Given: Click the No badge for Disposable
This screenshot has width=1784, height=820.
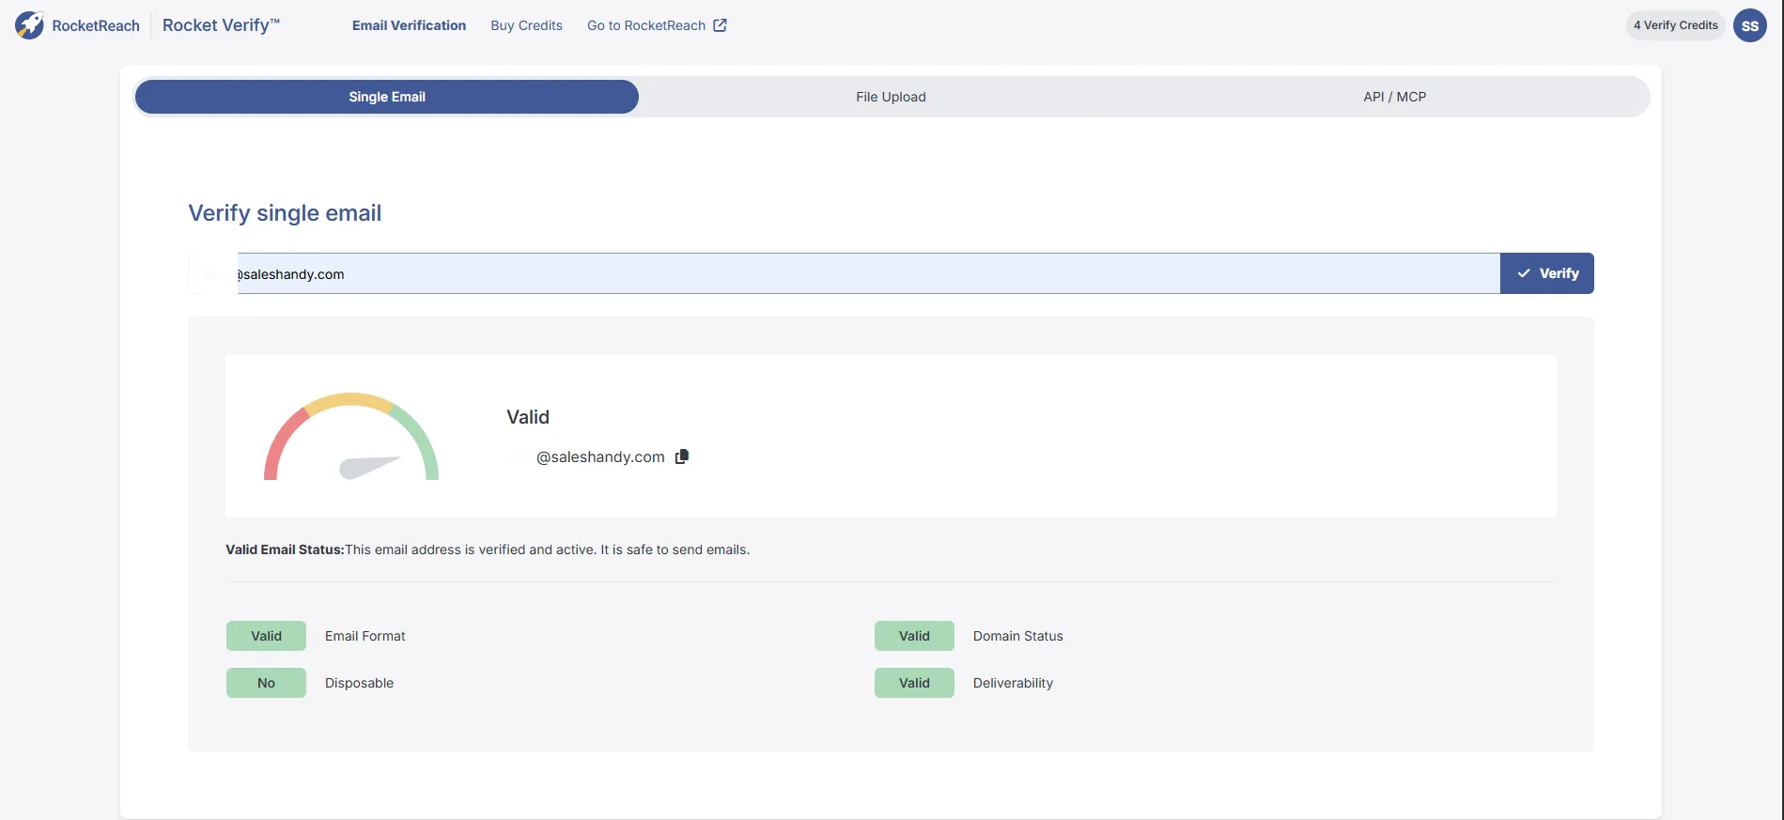Looking at the screenshot, I should pos(266,683).
